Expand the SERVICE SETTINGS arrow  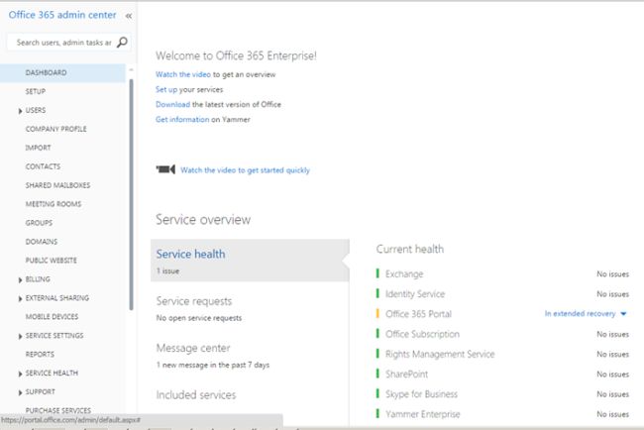click(x=20, y=336)
